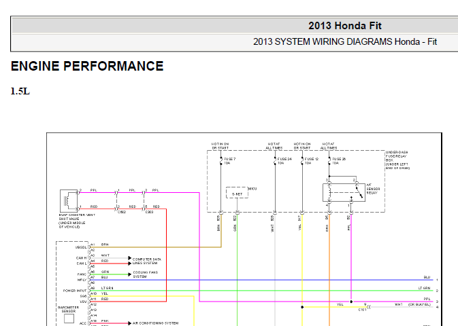This screenshot has width=458, height=326.
Task: Click the "POWER INPUT" pin name
Action: [x=75, y=291]
